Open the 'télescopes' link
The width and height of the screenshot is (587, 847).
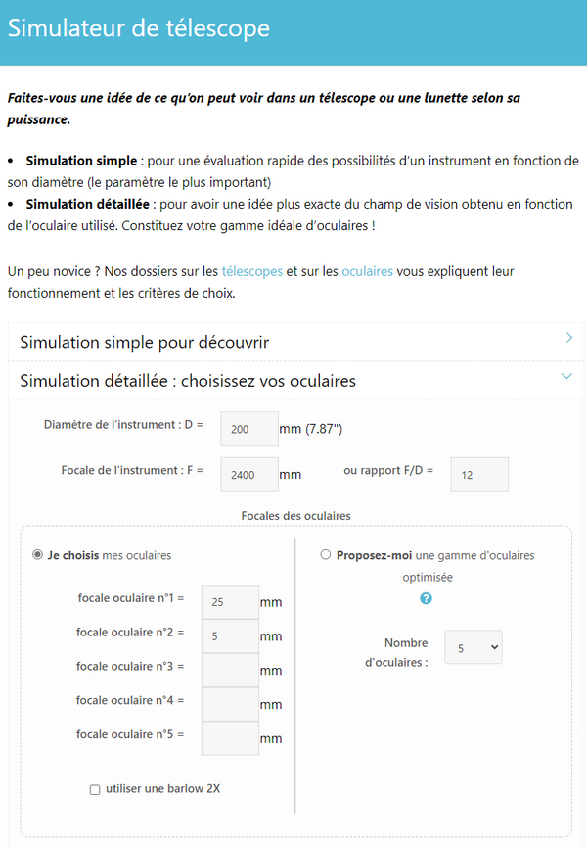[252, 271]
